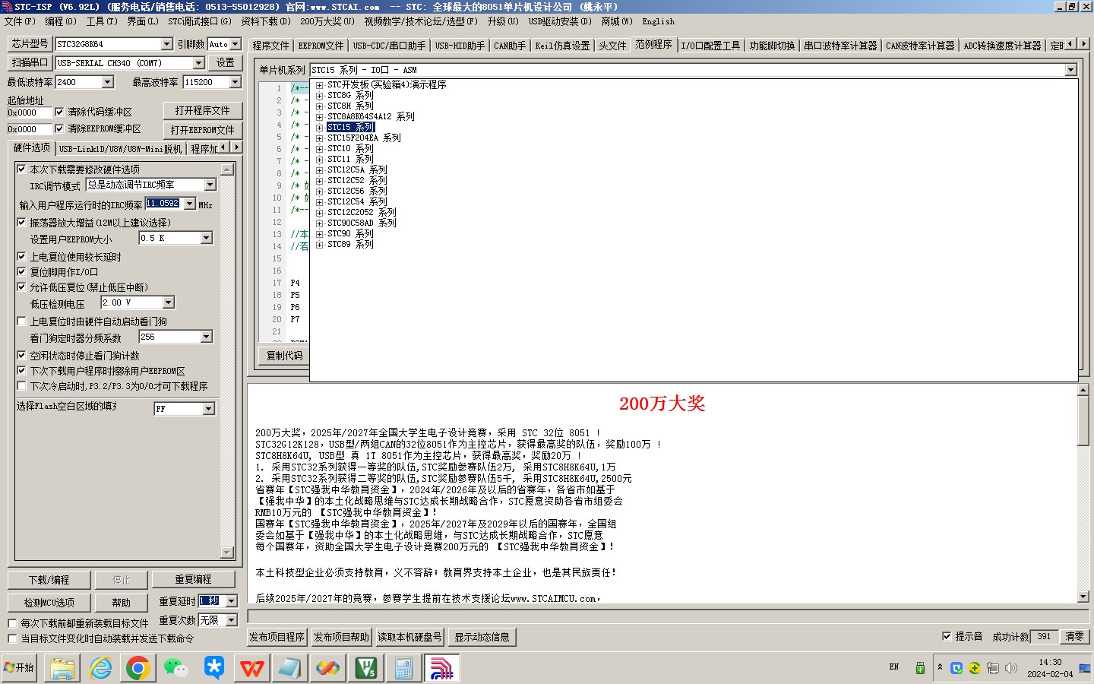The width and height of the screenshot is (1094, 684).
Task: Show hidden tray icons arrow
Action: (941, 667)
